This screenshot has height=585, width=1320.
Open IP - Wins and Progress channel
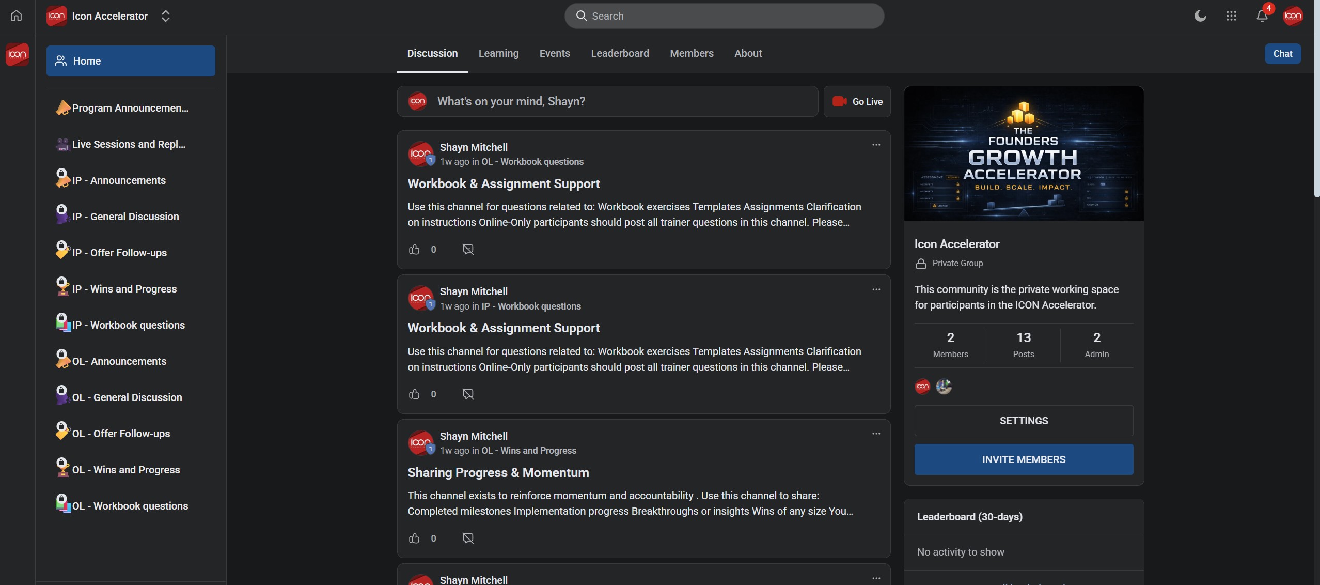click(x=124, y=289)
